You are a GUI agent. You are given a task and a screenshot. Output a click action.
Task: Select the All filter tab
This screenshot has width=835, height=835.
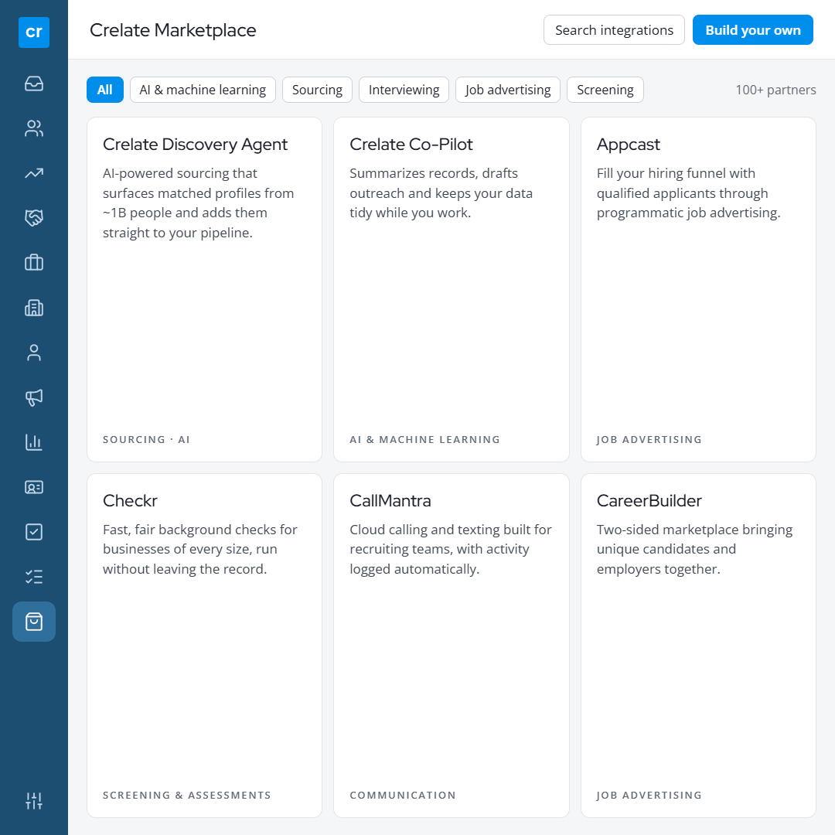(105, 90)
